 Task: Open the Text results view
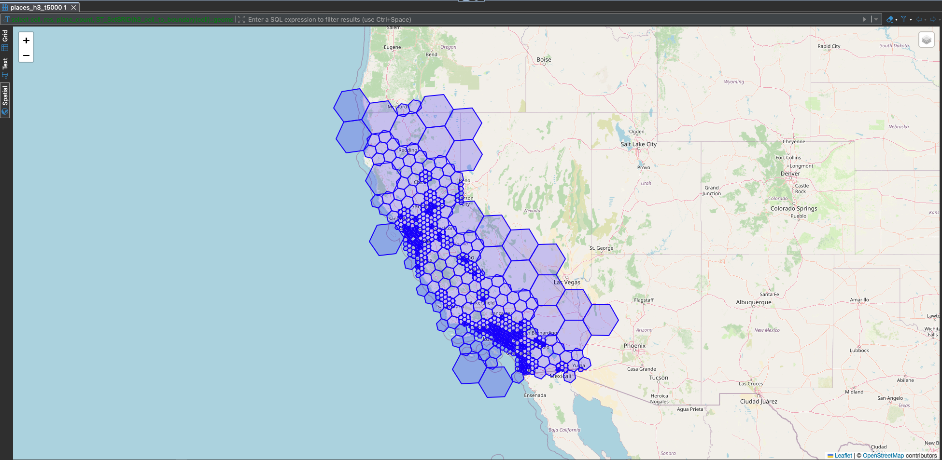(x=5, y=68)
